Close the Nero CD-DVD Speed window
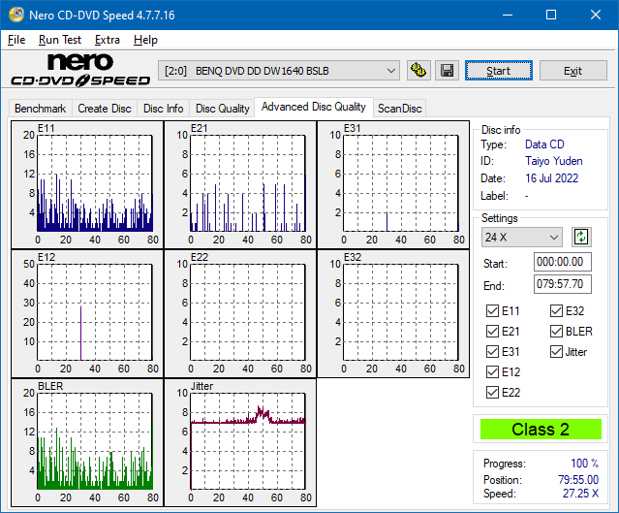 pyautogui.click(x=596, y=15)
